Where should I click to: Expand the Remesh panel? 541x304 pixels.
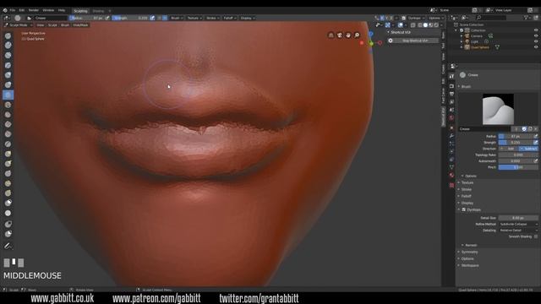pyautogui.click(x=470, y=245)
